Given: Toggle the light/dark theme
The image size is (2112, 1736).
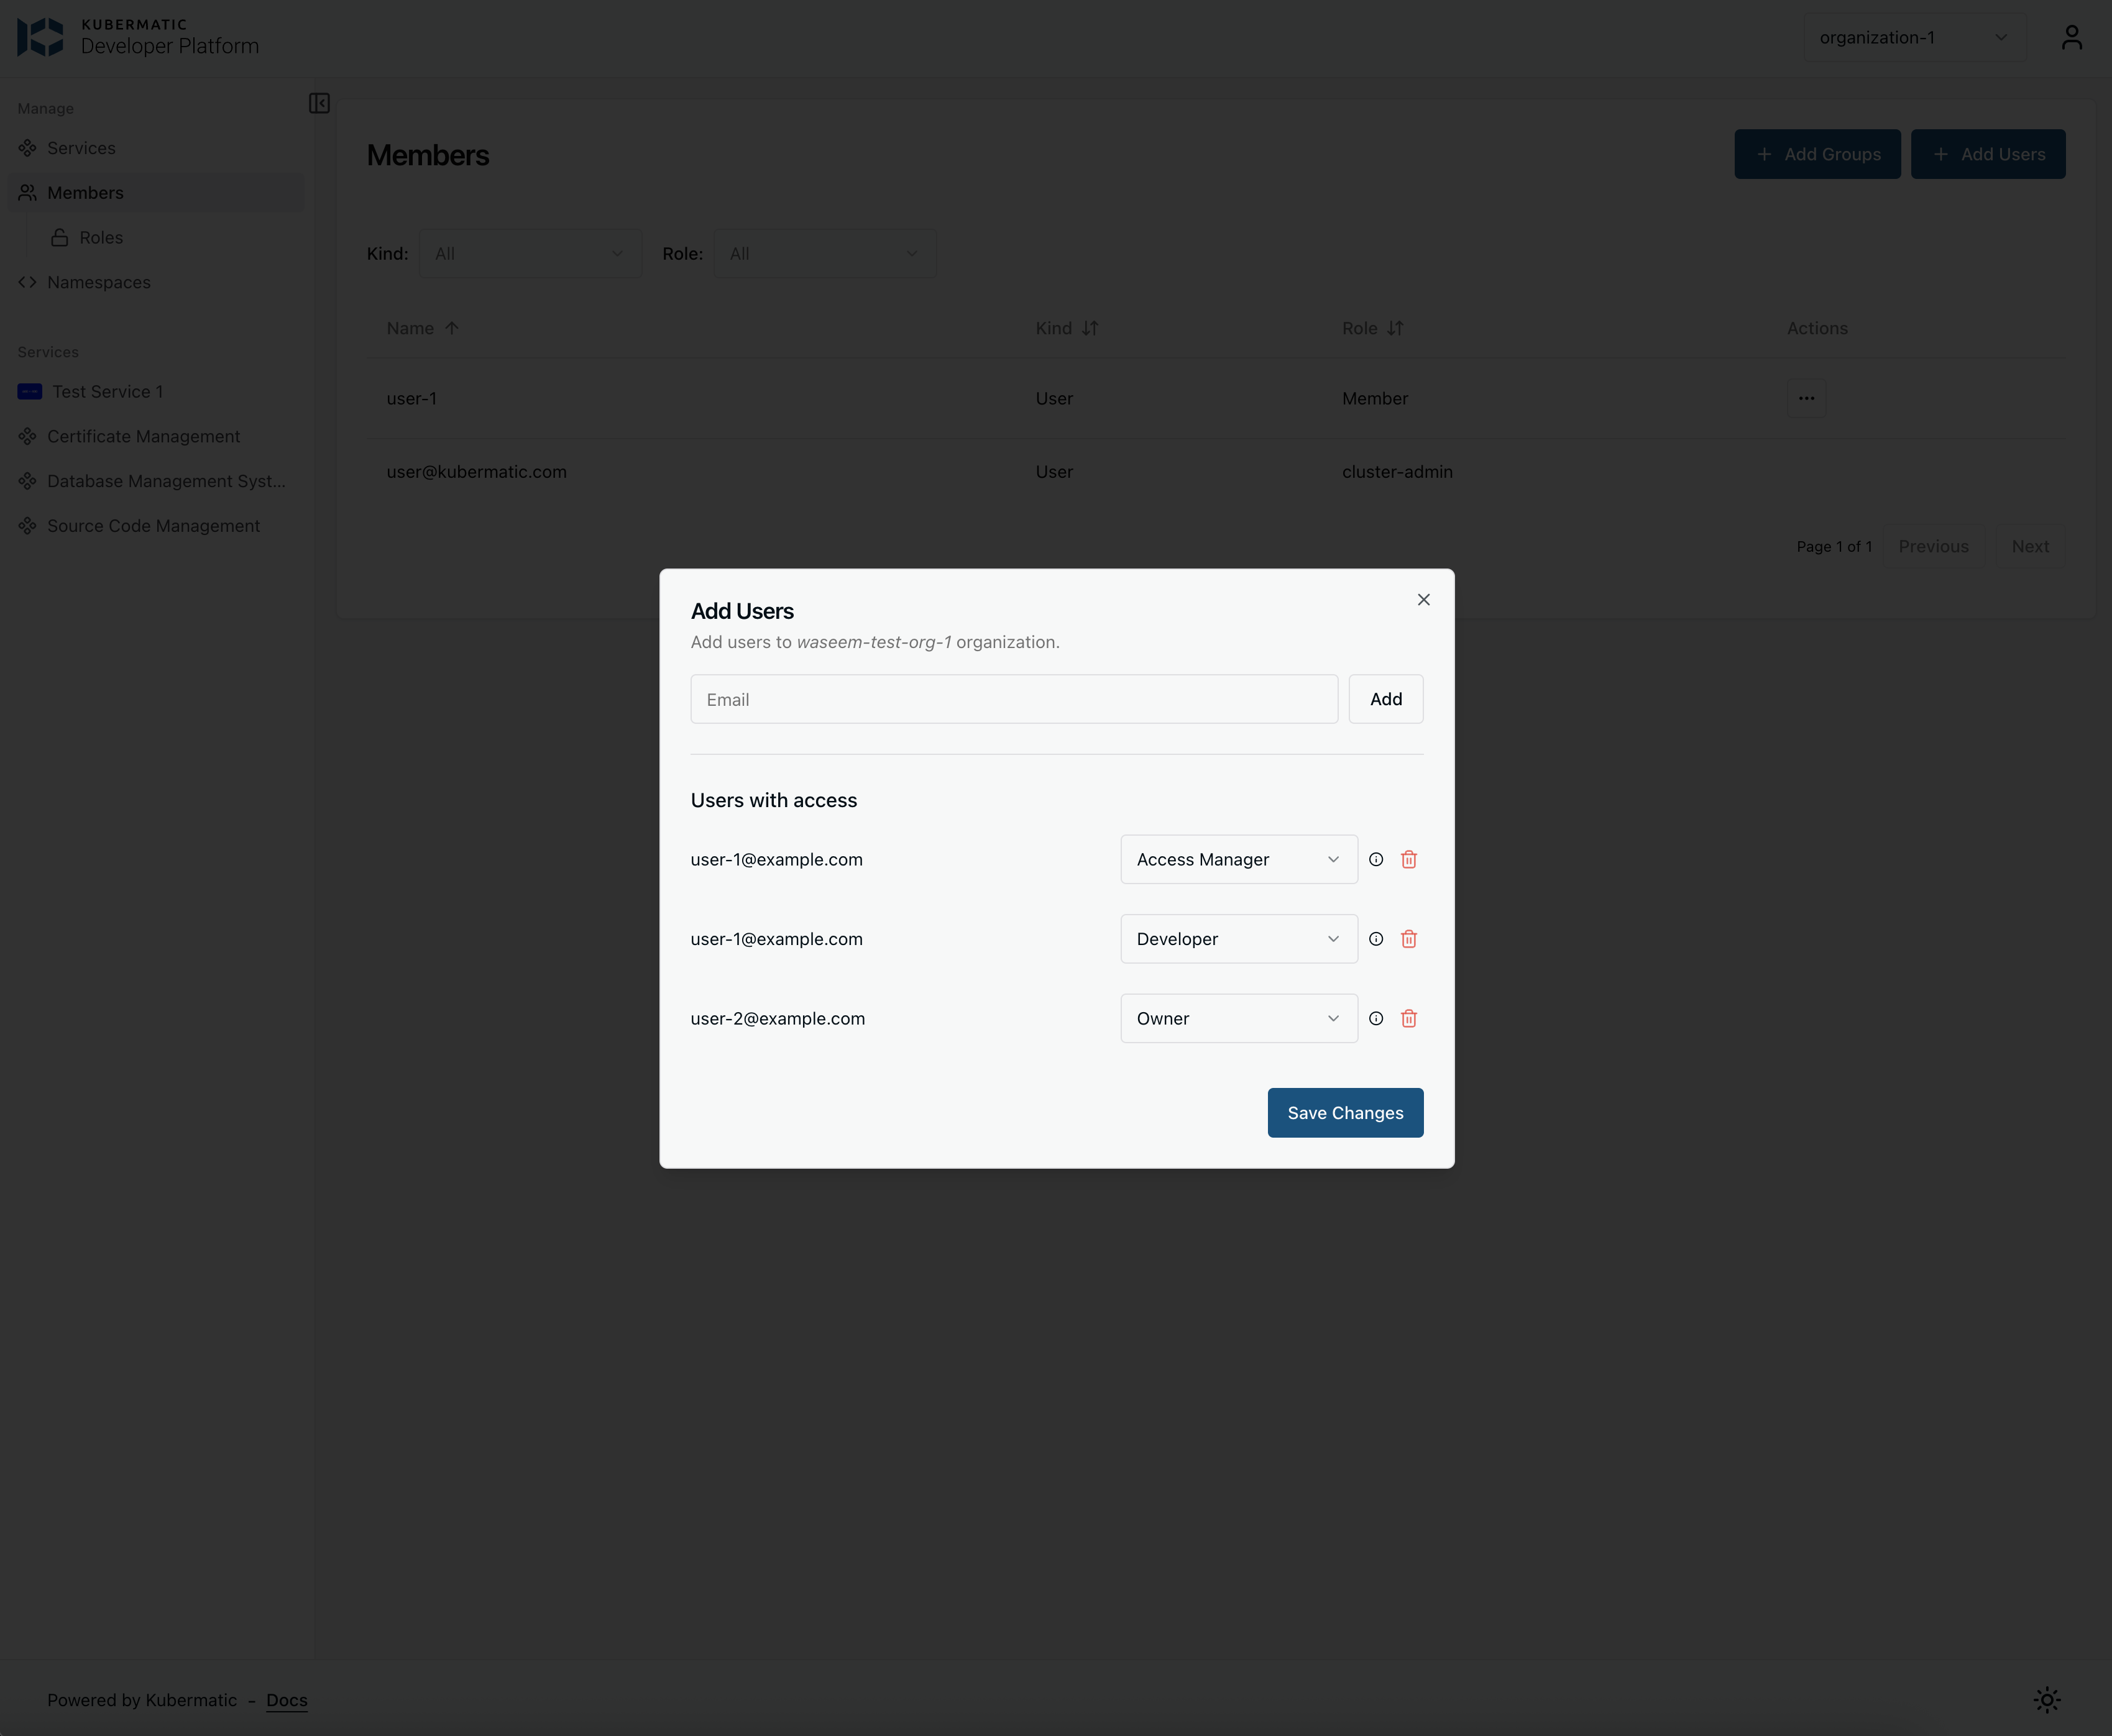Looking at the screenshot, I should coord(2046,1699).
